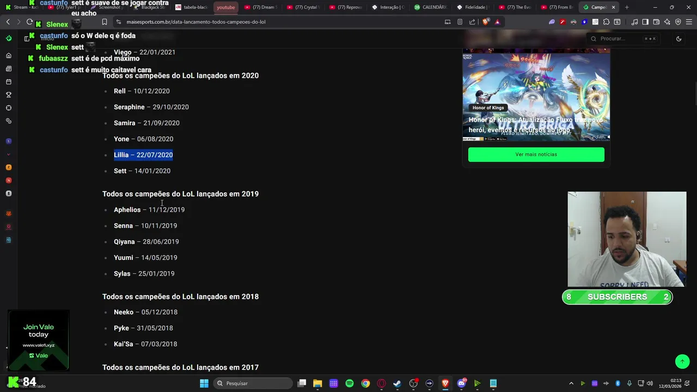Click the Sett – 14/01/2020 list entry

coord(142,171)
